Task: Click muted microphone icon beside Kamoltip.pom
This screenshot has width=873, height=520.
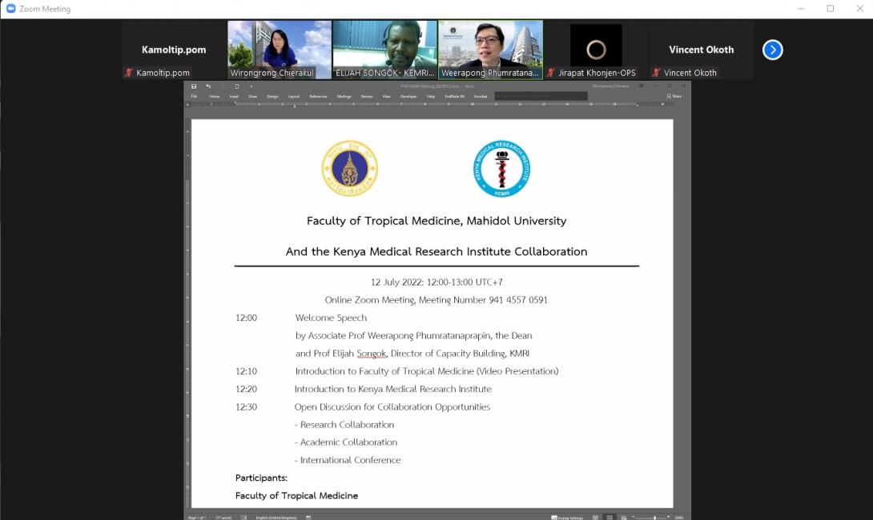Action: click(129, 72)
